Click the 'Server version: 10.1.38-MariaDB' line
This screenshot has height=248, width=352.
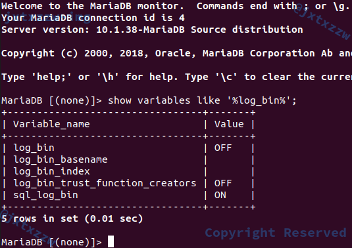(x=152, y=30)
